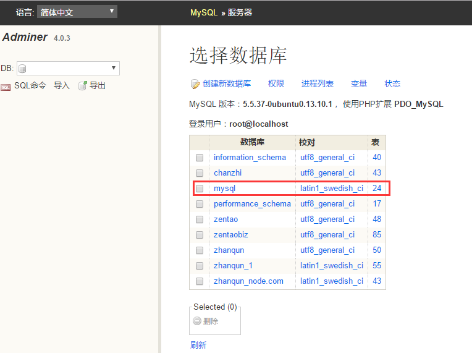Click the MySQL breadcrumb link

click(204, 12)
